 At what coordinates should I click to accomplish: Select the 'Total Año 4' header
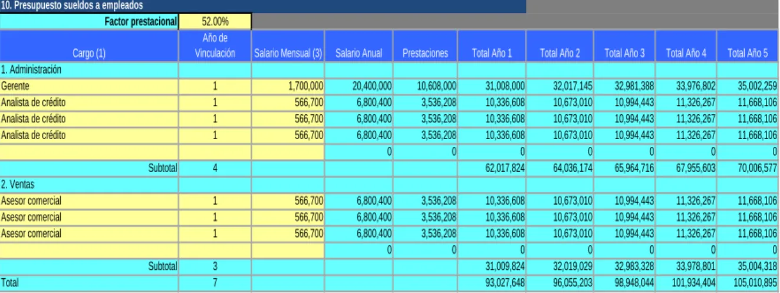pyautogui.click(x=686, y=46)
